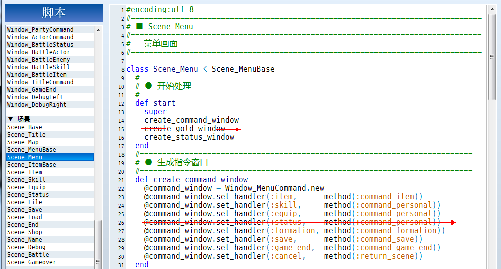The width and height of the screenshot is (501, 269).
Task: Select Window_BattleSkill script
Action: point(50,67)
